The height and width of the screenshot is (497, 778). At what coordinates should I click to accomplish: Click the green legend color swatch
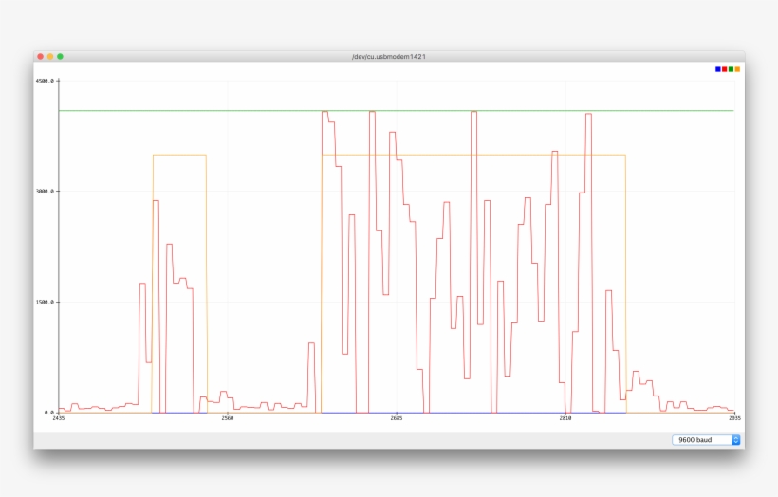tap(731, 69)
